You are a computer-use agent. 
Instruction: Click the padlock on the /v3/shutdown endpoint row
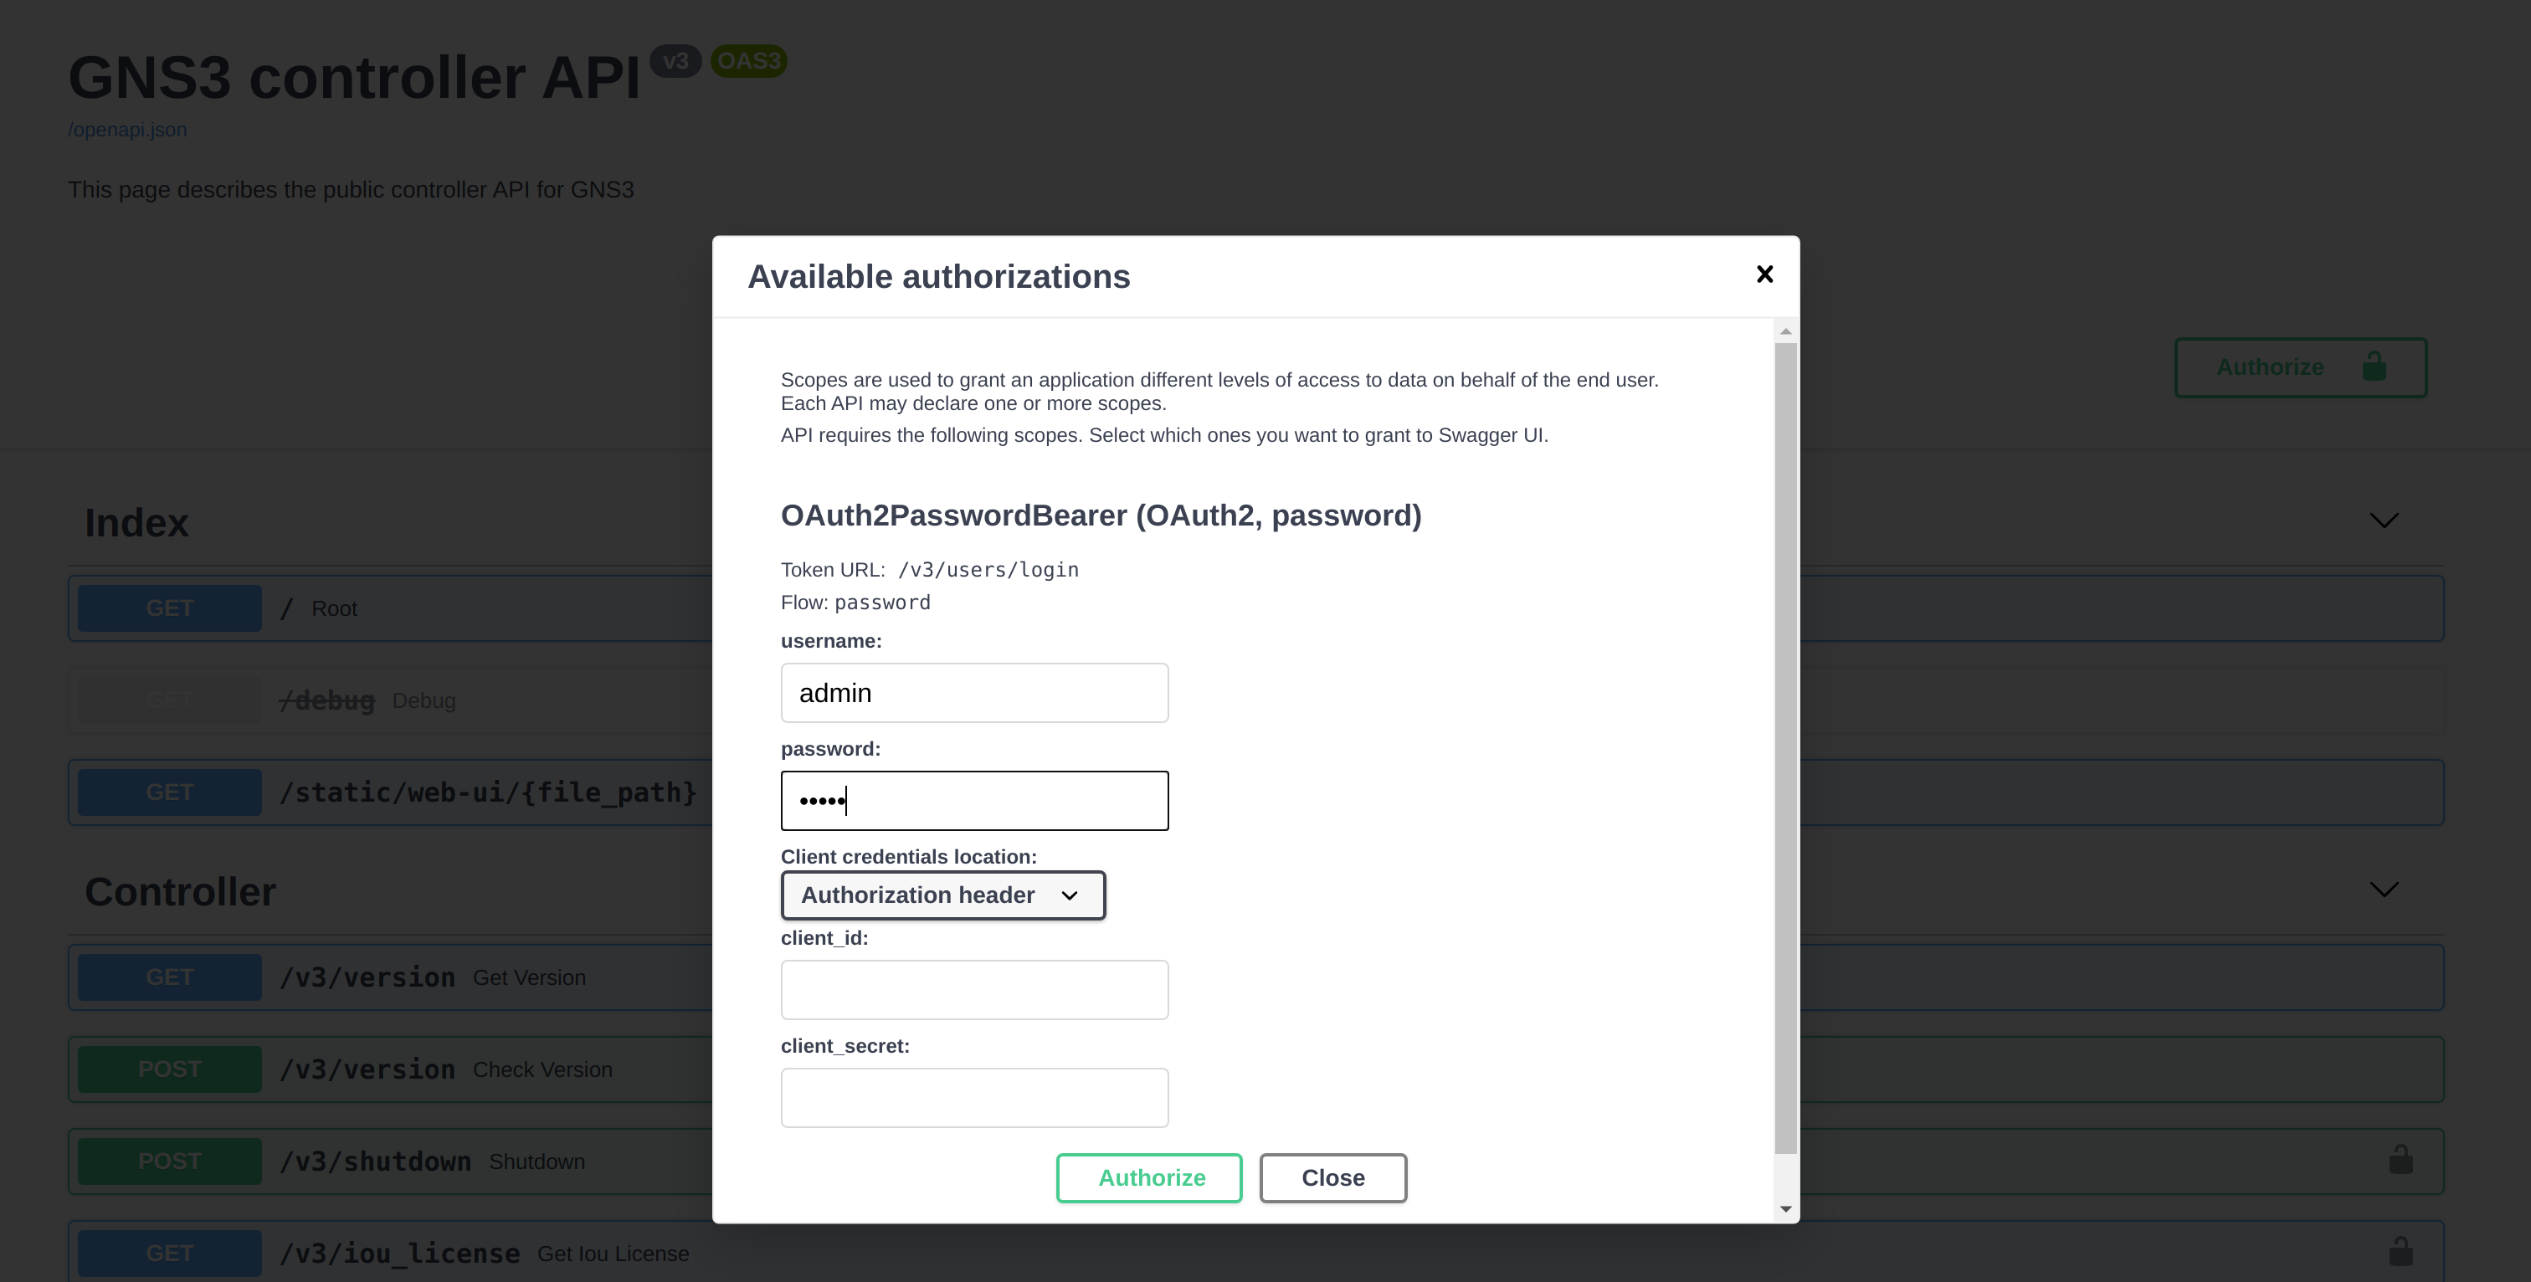(x=2400, y=1160)
